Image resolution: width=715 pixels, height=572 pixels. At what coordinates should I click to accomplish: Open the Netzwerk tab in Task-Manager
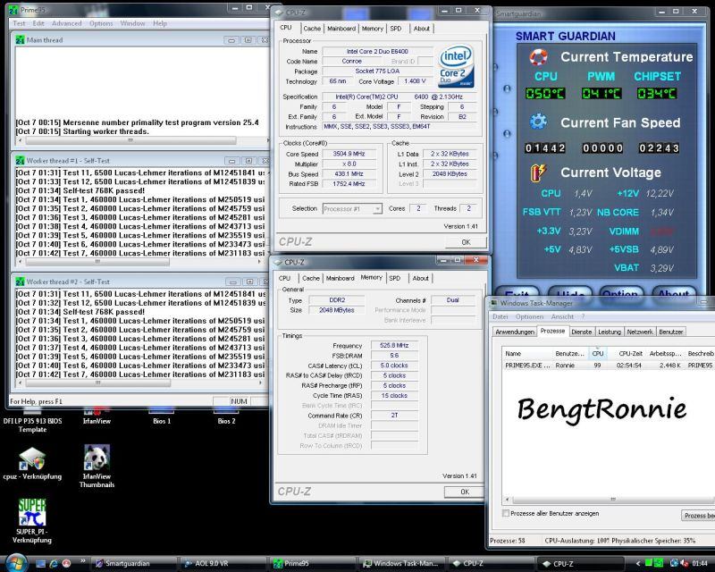(x=640, y=332)
